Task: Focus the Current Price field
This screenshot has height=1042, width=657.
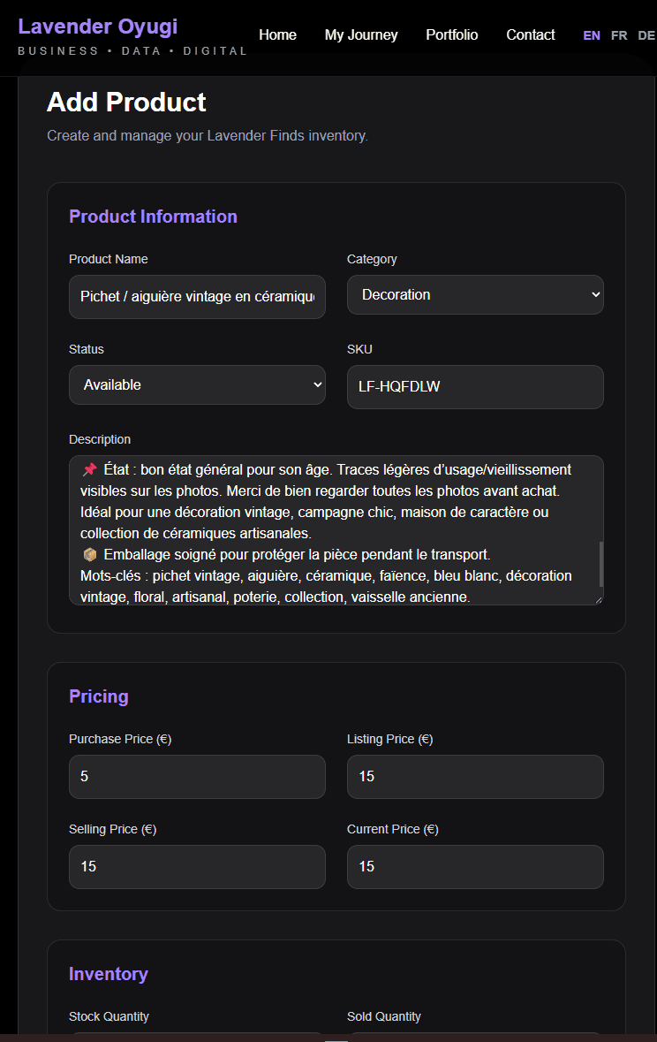Action: click(x=475, y=866)
